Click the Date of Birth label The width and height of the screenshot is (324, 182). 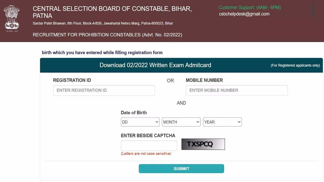click(134, 112)
